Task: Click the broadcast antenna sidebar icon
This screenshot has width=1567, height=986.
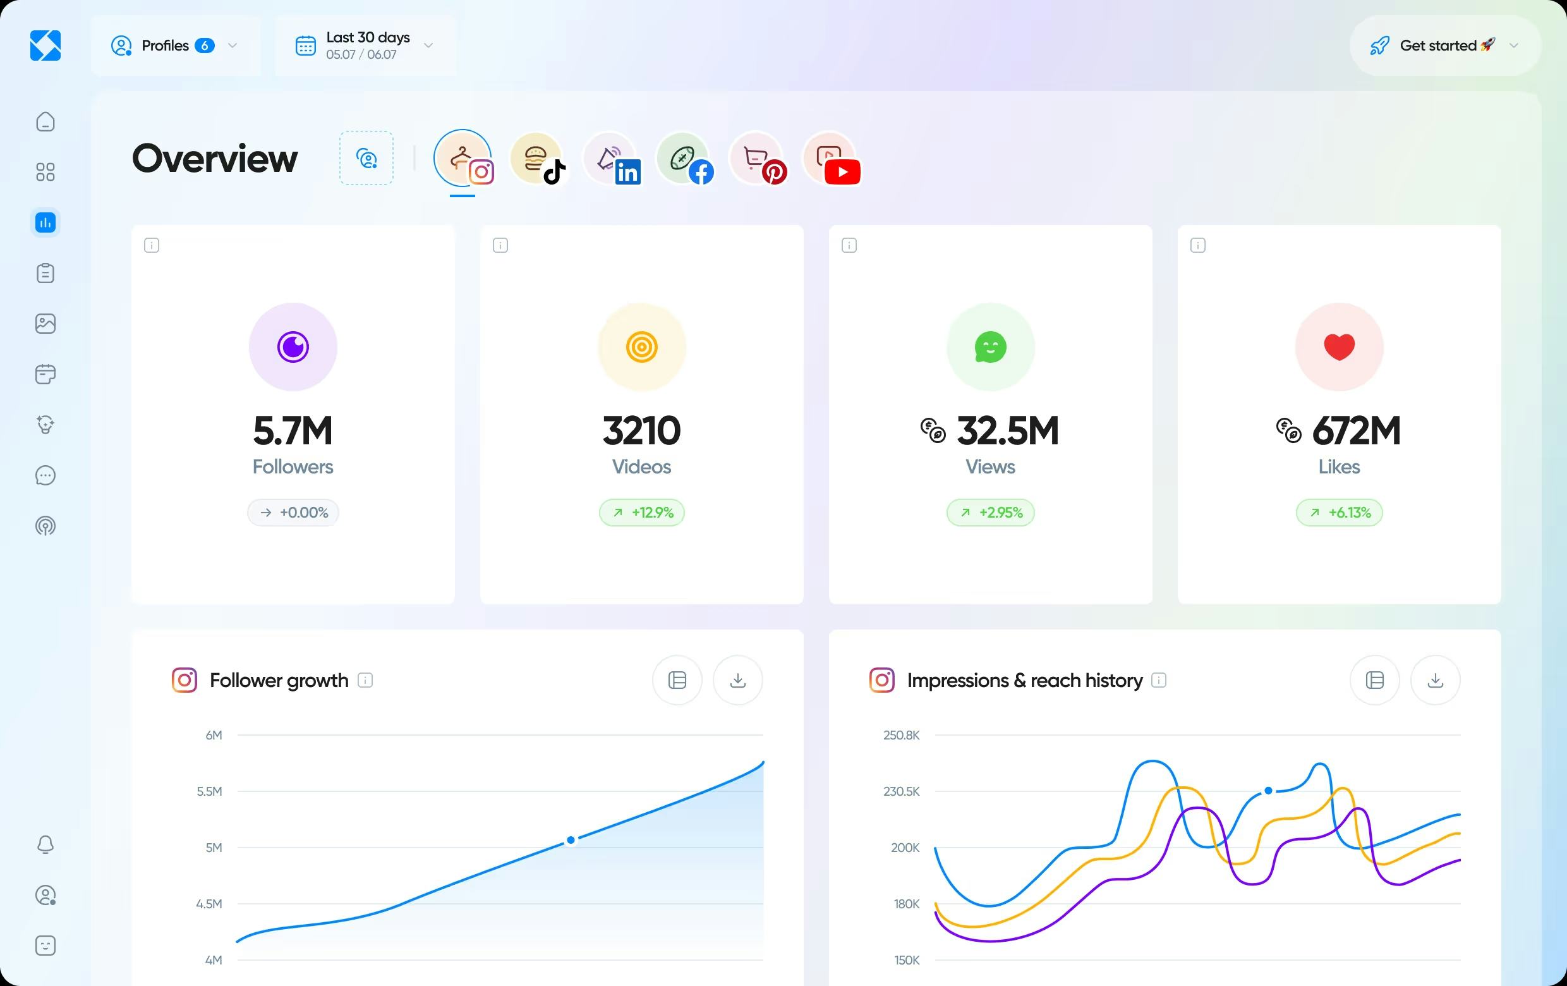Action: (x=45, y=526)
